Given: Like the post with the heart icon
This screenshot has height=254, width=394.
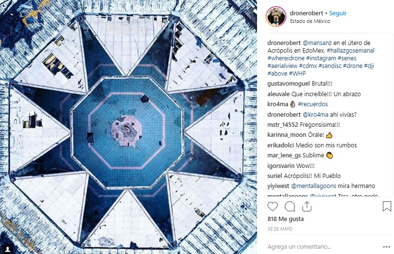Looking at the screenshot, I should (272, 207).
